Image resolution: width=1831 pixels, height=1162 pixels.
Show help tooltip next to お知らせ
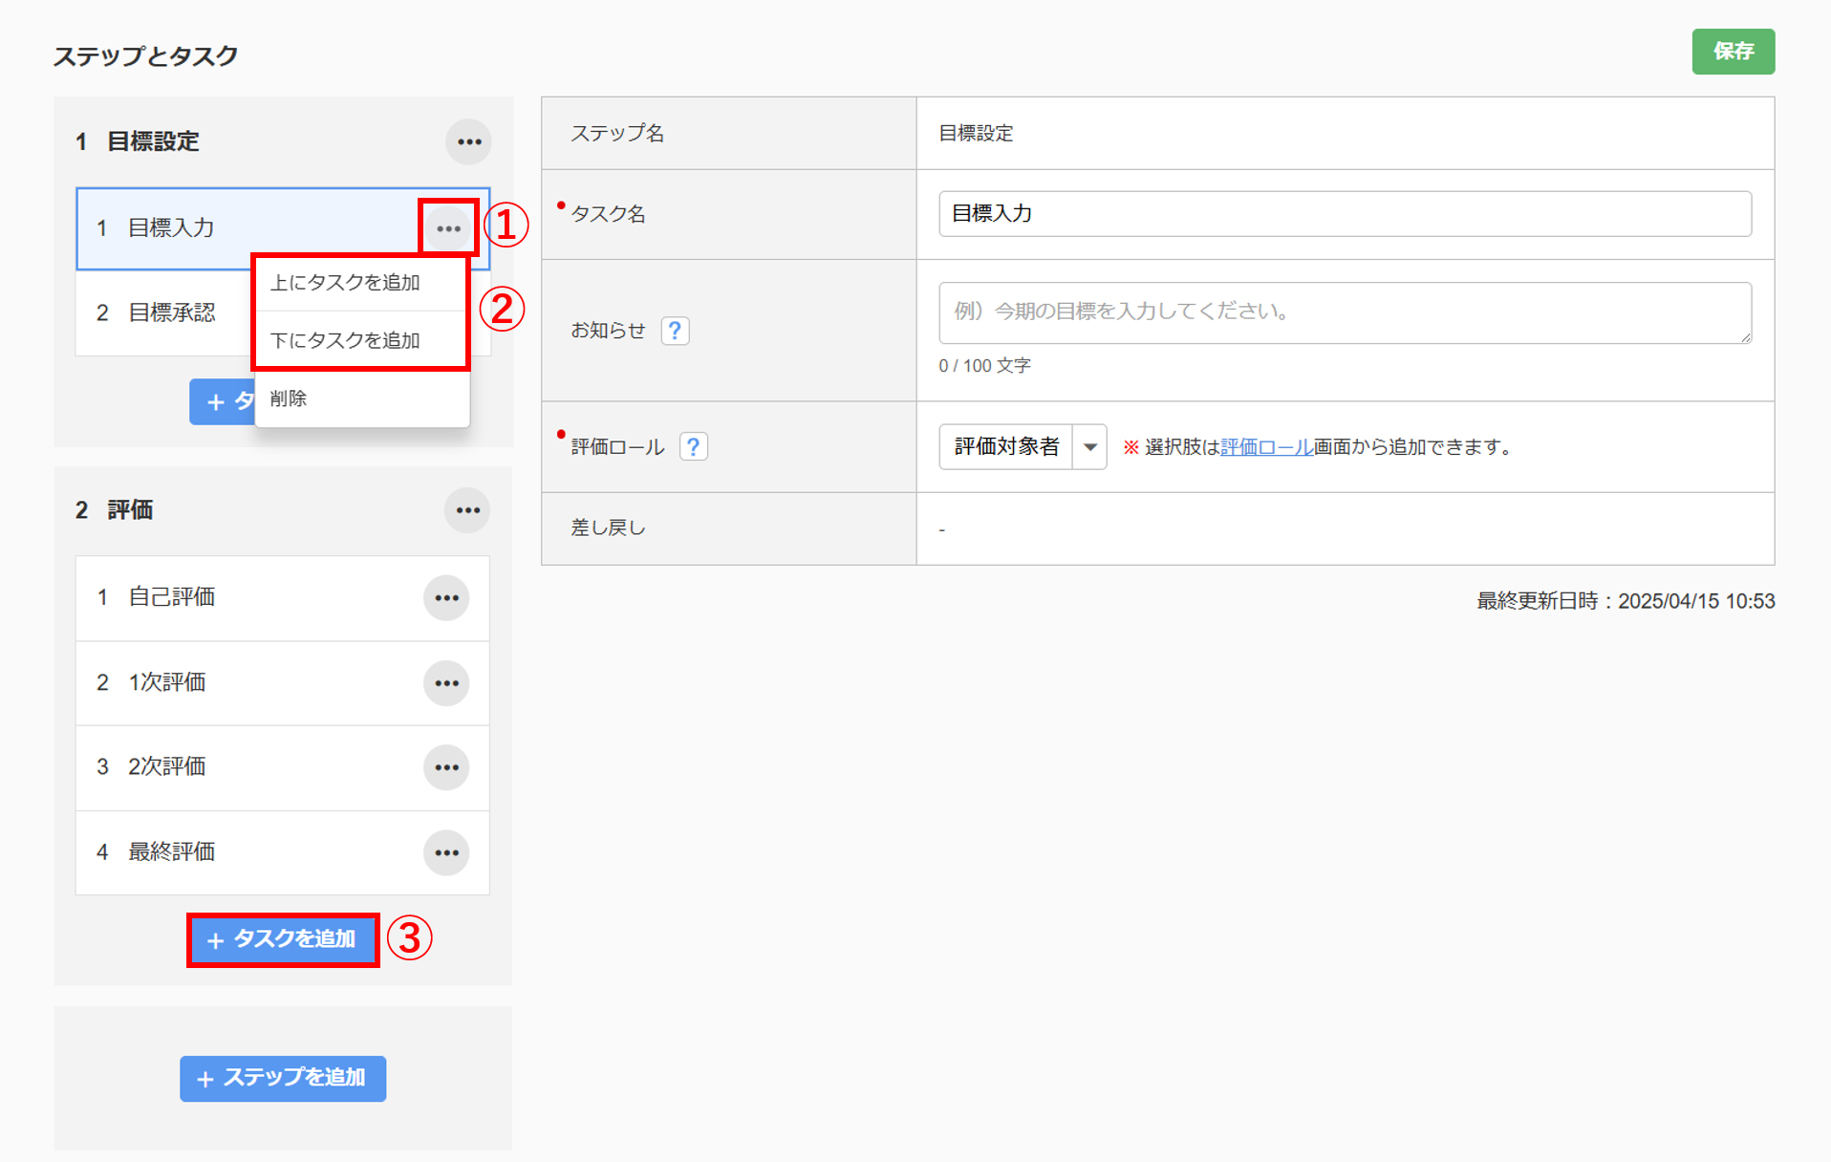pyautogui.click(x=675, y=331)
